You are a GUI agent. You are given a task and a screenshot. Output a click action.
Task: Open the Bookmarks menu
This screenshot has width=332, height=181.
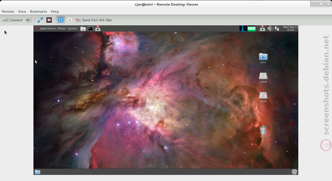39,11
